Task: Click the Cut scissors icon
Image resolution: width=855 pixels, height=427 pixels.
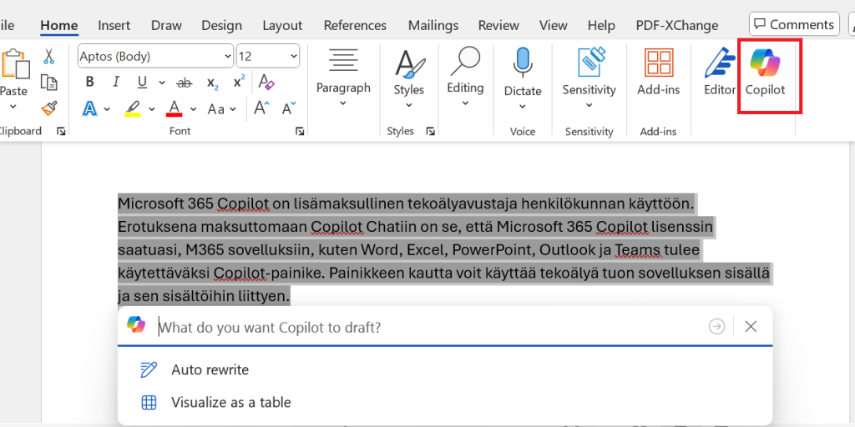Action: (x=49, y=57)
